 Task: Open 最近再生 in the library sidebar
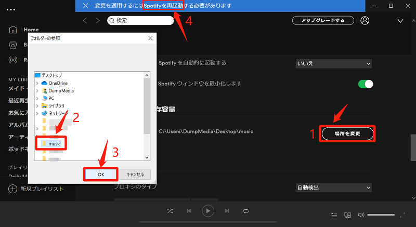[18, 100]
